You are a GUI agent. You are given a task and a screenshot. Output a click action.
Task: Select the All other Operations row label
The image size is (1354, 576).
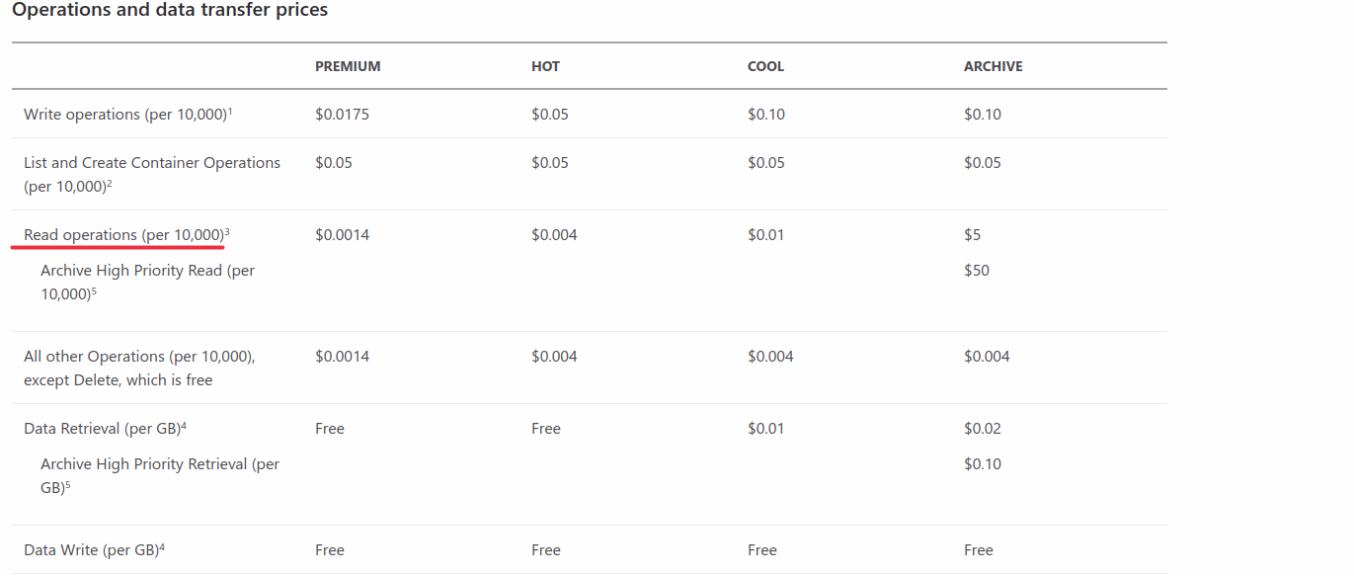point(139,369)
